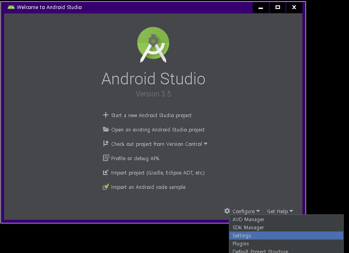Screen dimensions: 349x253
Task: Click the plus icon for new project
Action: 105,115
